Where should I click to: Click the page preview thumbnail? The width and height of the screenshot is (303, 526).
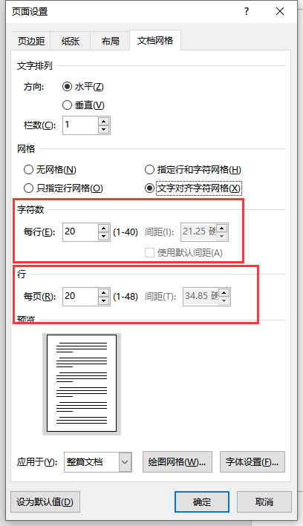[x=82, y=384]
